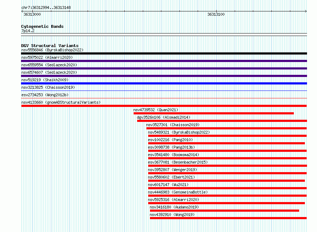317x232 pixels.
Task: Select the nsv5925316 (Almarri2020) label
Action: [x=173, y=200]
